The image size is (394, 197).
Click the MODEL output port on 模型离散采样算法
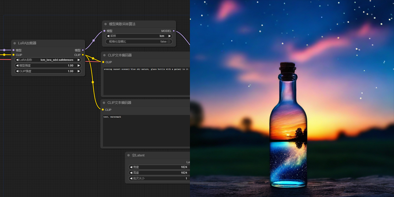[174, 31]
